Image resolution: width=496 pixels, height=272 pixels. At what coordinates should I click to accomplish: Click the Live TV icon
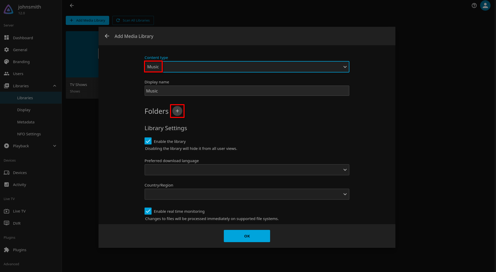[x=7, y=211]
